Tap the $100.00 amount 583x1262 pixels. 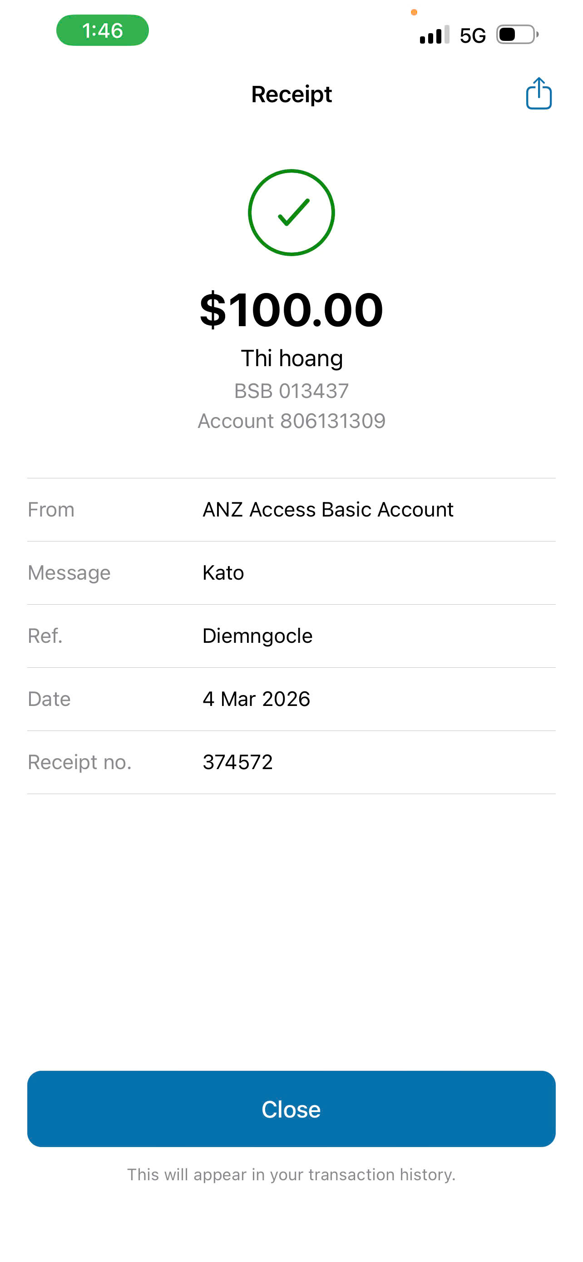tap(291, 310)
